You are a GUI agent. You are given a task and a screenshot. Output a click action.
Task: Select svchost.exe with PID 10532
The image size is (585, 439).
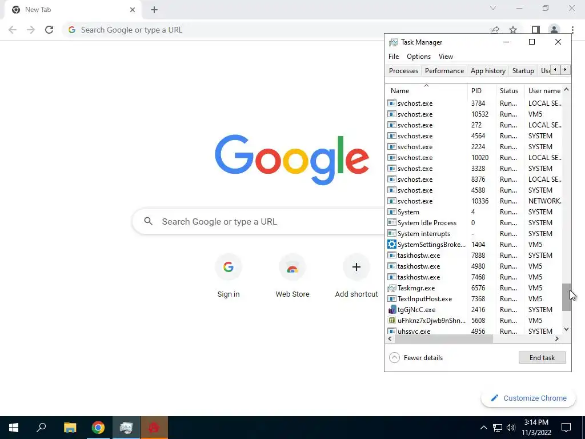tap(474, 114)
